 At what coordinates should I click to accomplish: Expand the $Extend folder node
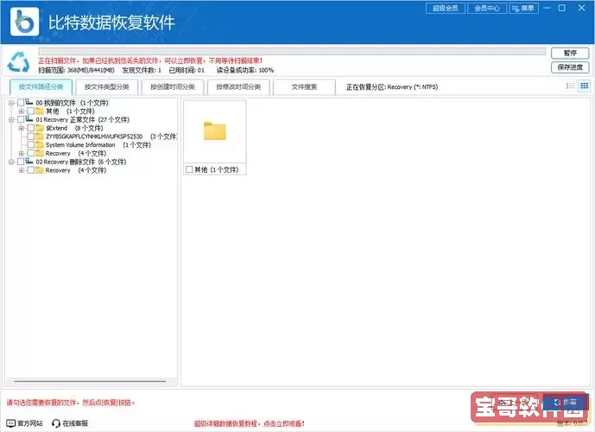point(22,128)
